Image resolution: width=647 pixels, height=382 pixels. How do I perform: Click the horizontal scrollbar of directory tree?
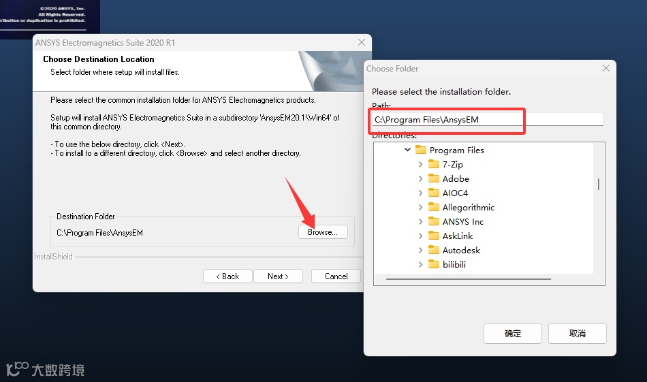coord(469,279)
